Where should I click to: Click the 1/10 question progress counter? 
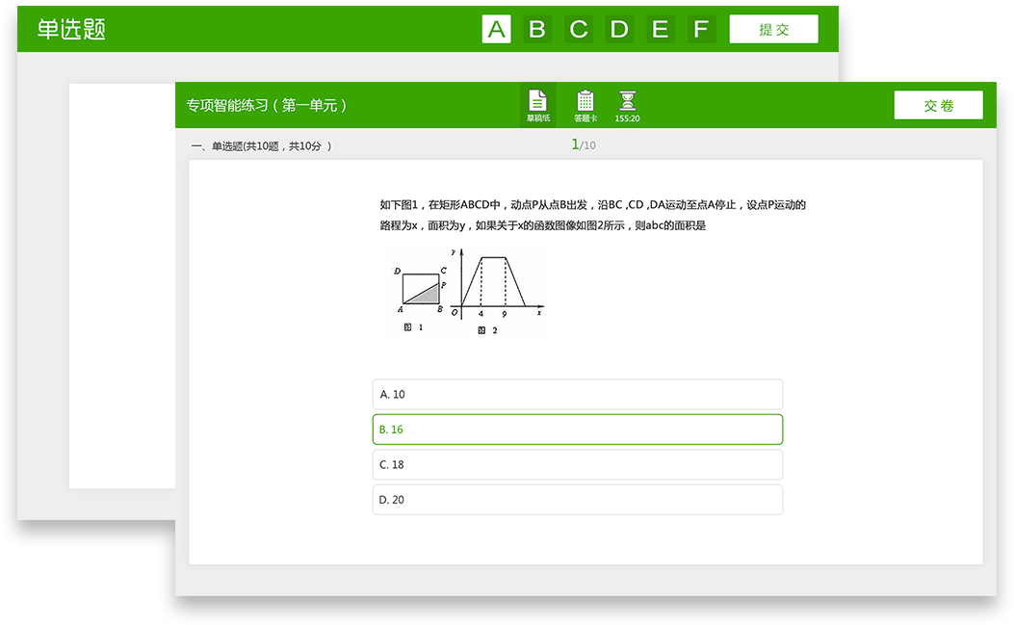click(x=583, y=145)
